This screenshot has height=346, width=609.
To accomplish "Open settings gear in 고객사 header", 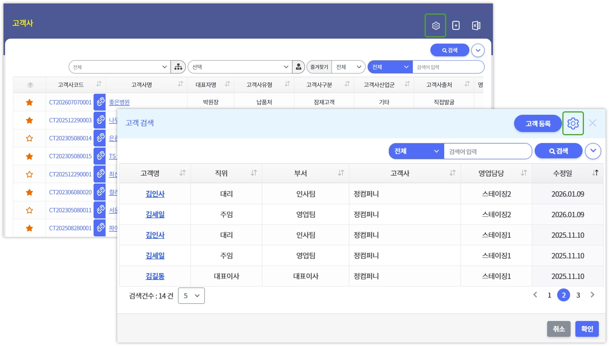I will click(435, 25).
